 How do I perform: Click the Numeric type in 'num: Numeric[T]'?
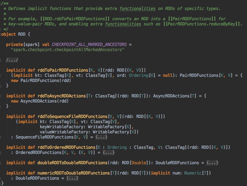(x=193, y=173)
